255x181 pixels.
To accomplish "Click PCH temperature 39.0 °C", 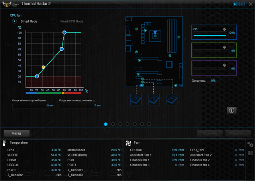I will tap(116, 160).
